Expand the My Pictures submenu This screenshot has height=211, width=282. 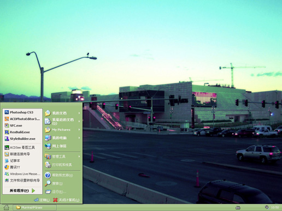point(62,130)
